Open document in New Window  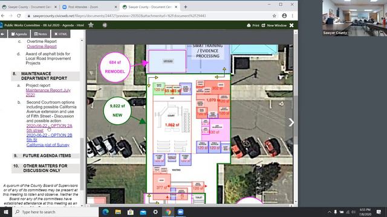coord(274,25)
